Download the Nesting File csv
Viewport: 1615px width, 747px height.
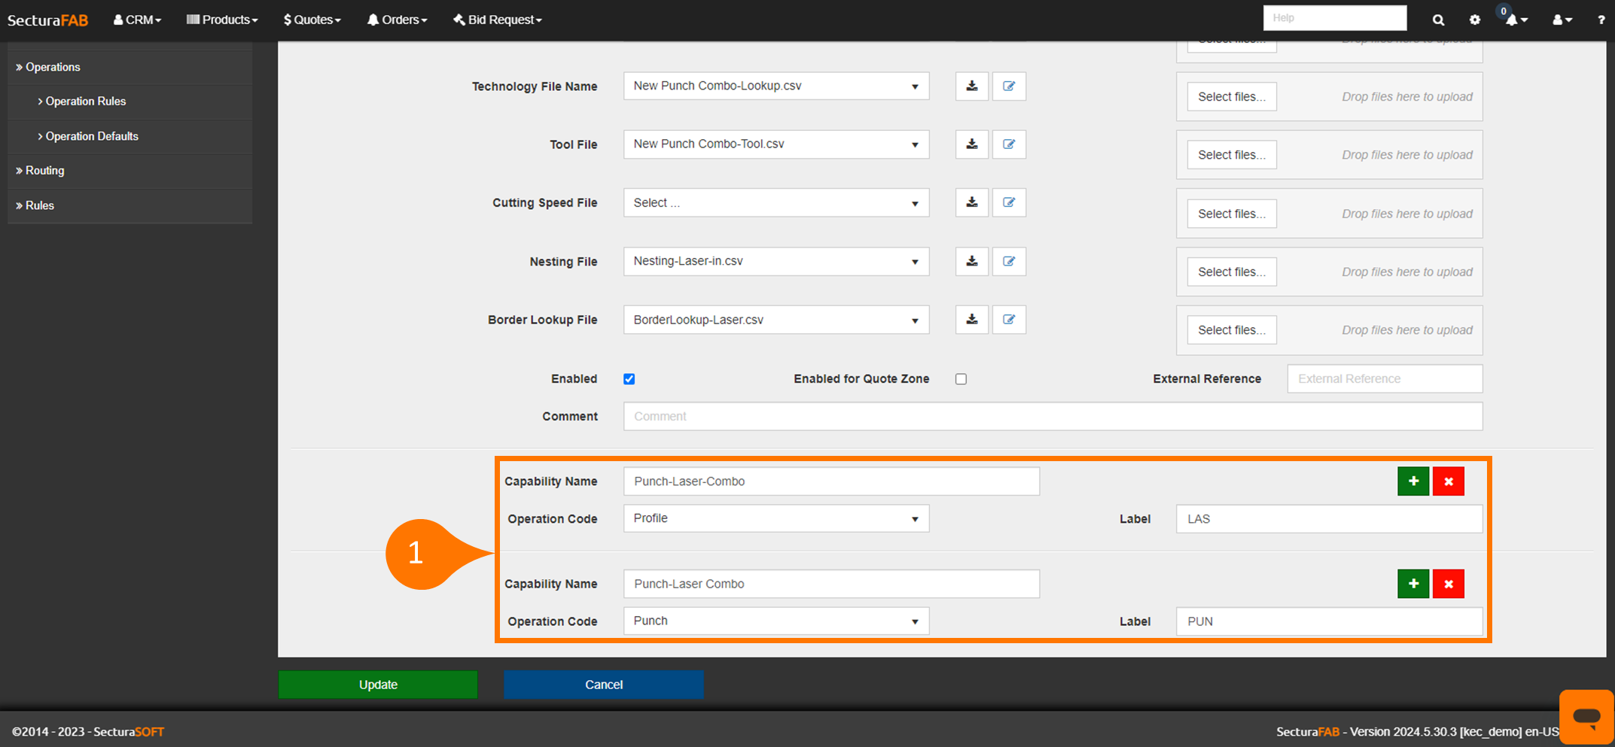coord(971,261)
